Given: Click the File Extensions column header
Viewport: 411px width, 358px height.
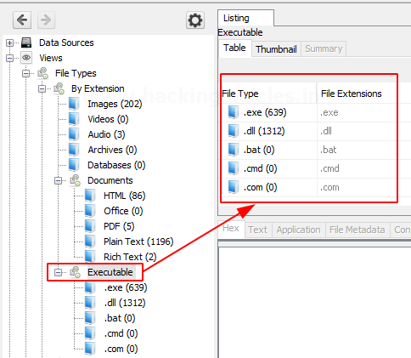Looking at the screenshot, I should (x=352, y=94).
